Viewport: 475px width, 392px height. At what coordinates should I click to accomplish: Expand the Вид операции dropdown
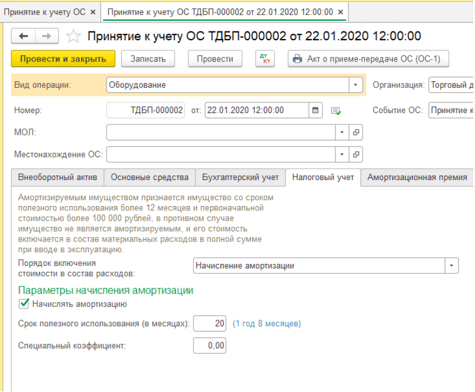point(356,85)
